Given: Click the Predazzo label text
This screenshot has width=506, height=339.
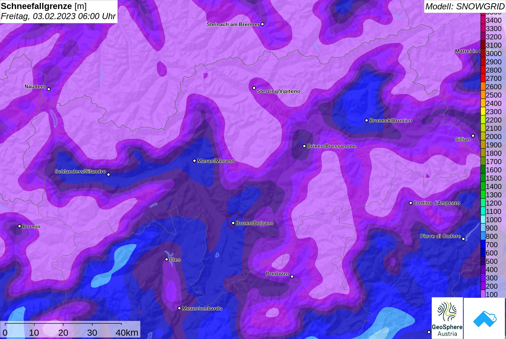Looking at the screenshot, I should pyautogui.click(x=278, y=274).
